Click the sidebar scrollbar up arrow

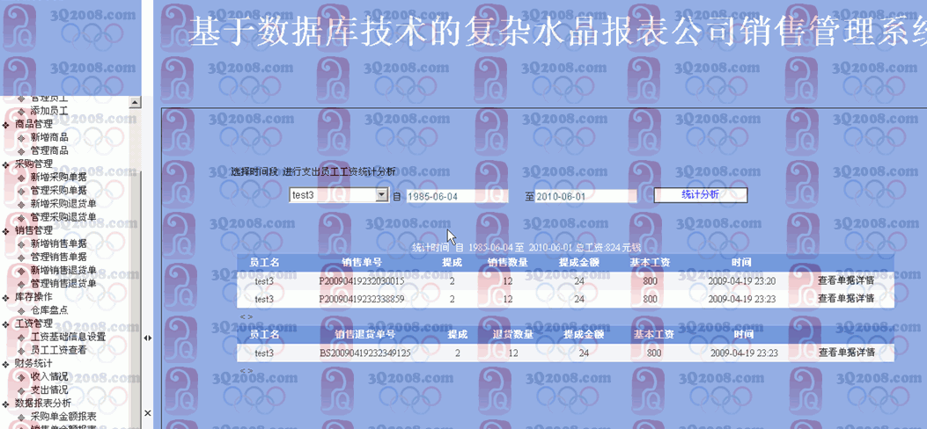click(x=135, y=103)
